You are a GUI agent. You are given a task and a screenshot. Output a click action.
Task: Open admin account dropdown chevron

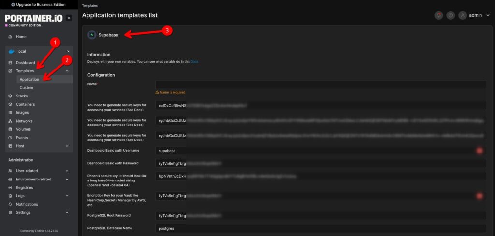coord(488,15)
